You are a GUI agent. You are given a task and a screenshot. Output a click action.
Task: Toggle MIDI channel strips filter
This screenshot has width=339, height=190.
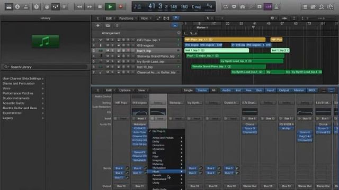(312, 90)
